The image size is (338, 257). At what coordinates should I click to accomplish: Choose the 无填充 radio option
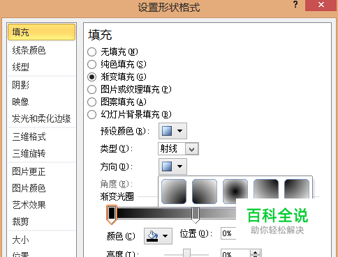(91, 52)
